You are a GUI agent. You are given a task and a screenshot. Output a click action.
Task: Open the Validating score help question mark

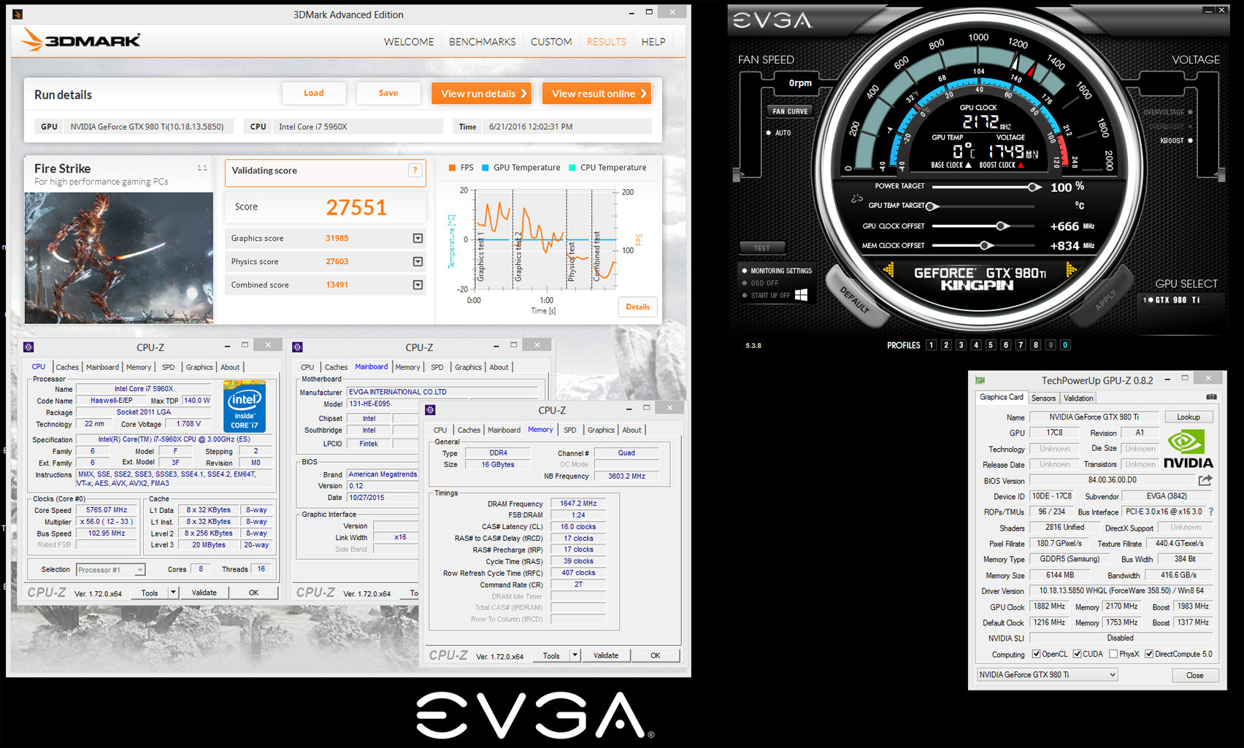(x=415, y=170)
